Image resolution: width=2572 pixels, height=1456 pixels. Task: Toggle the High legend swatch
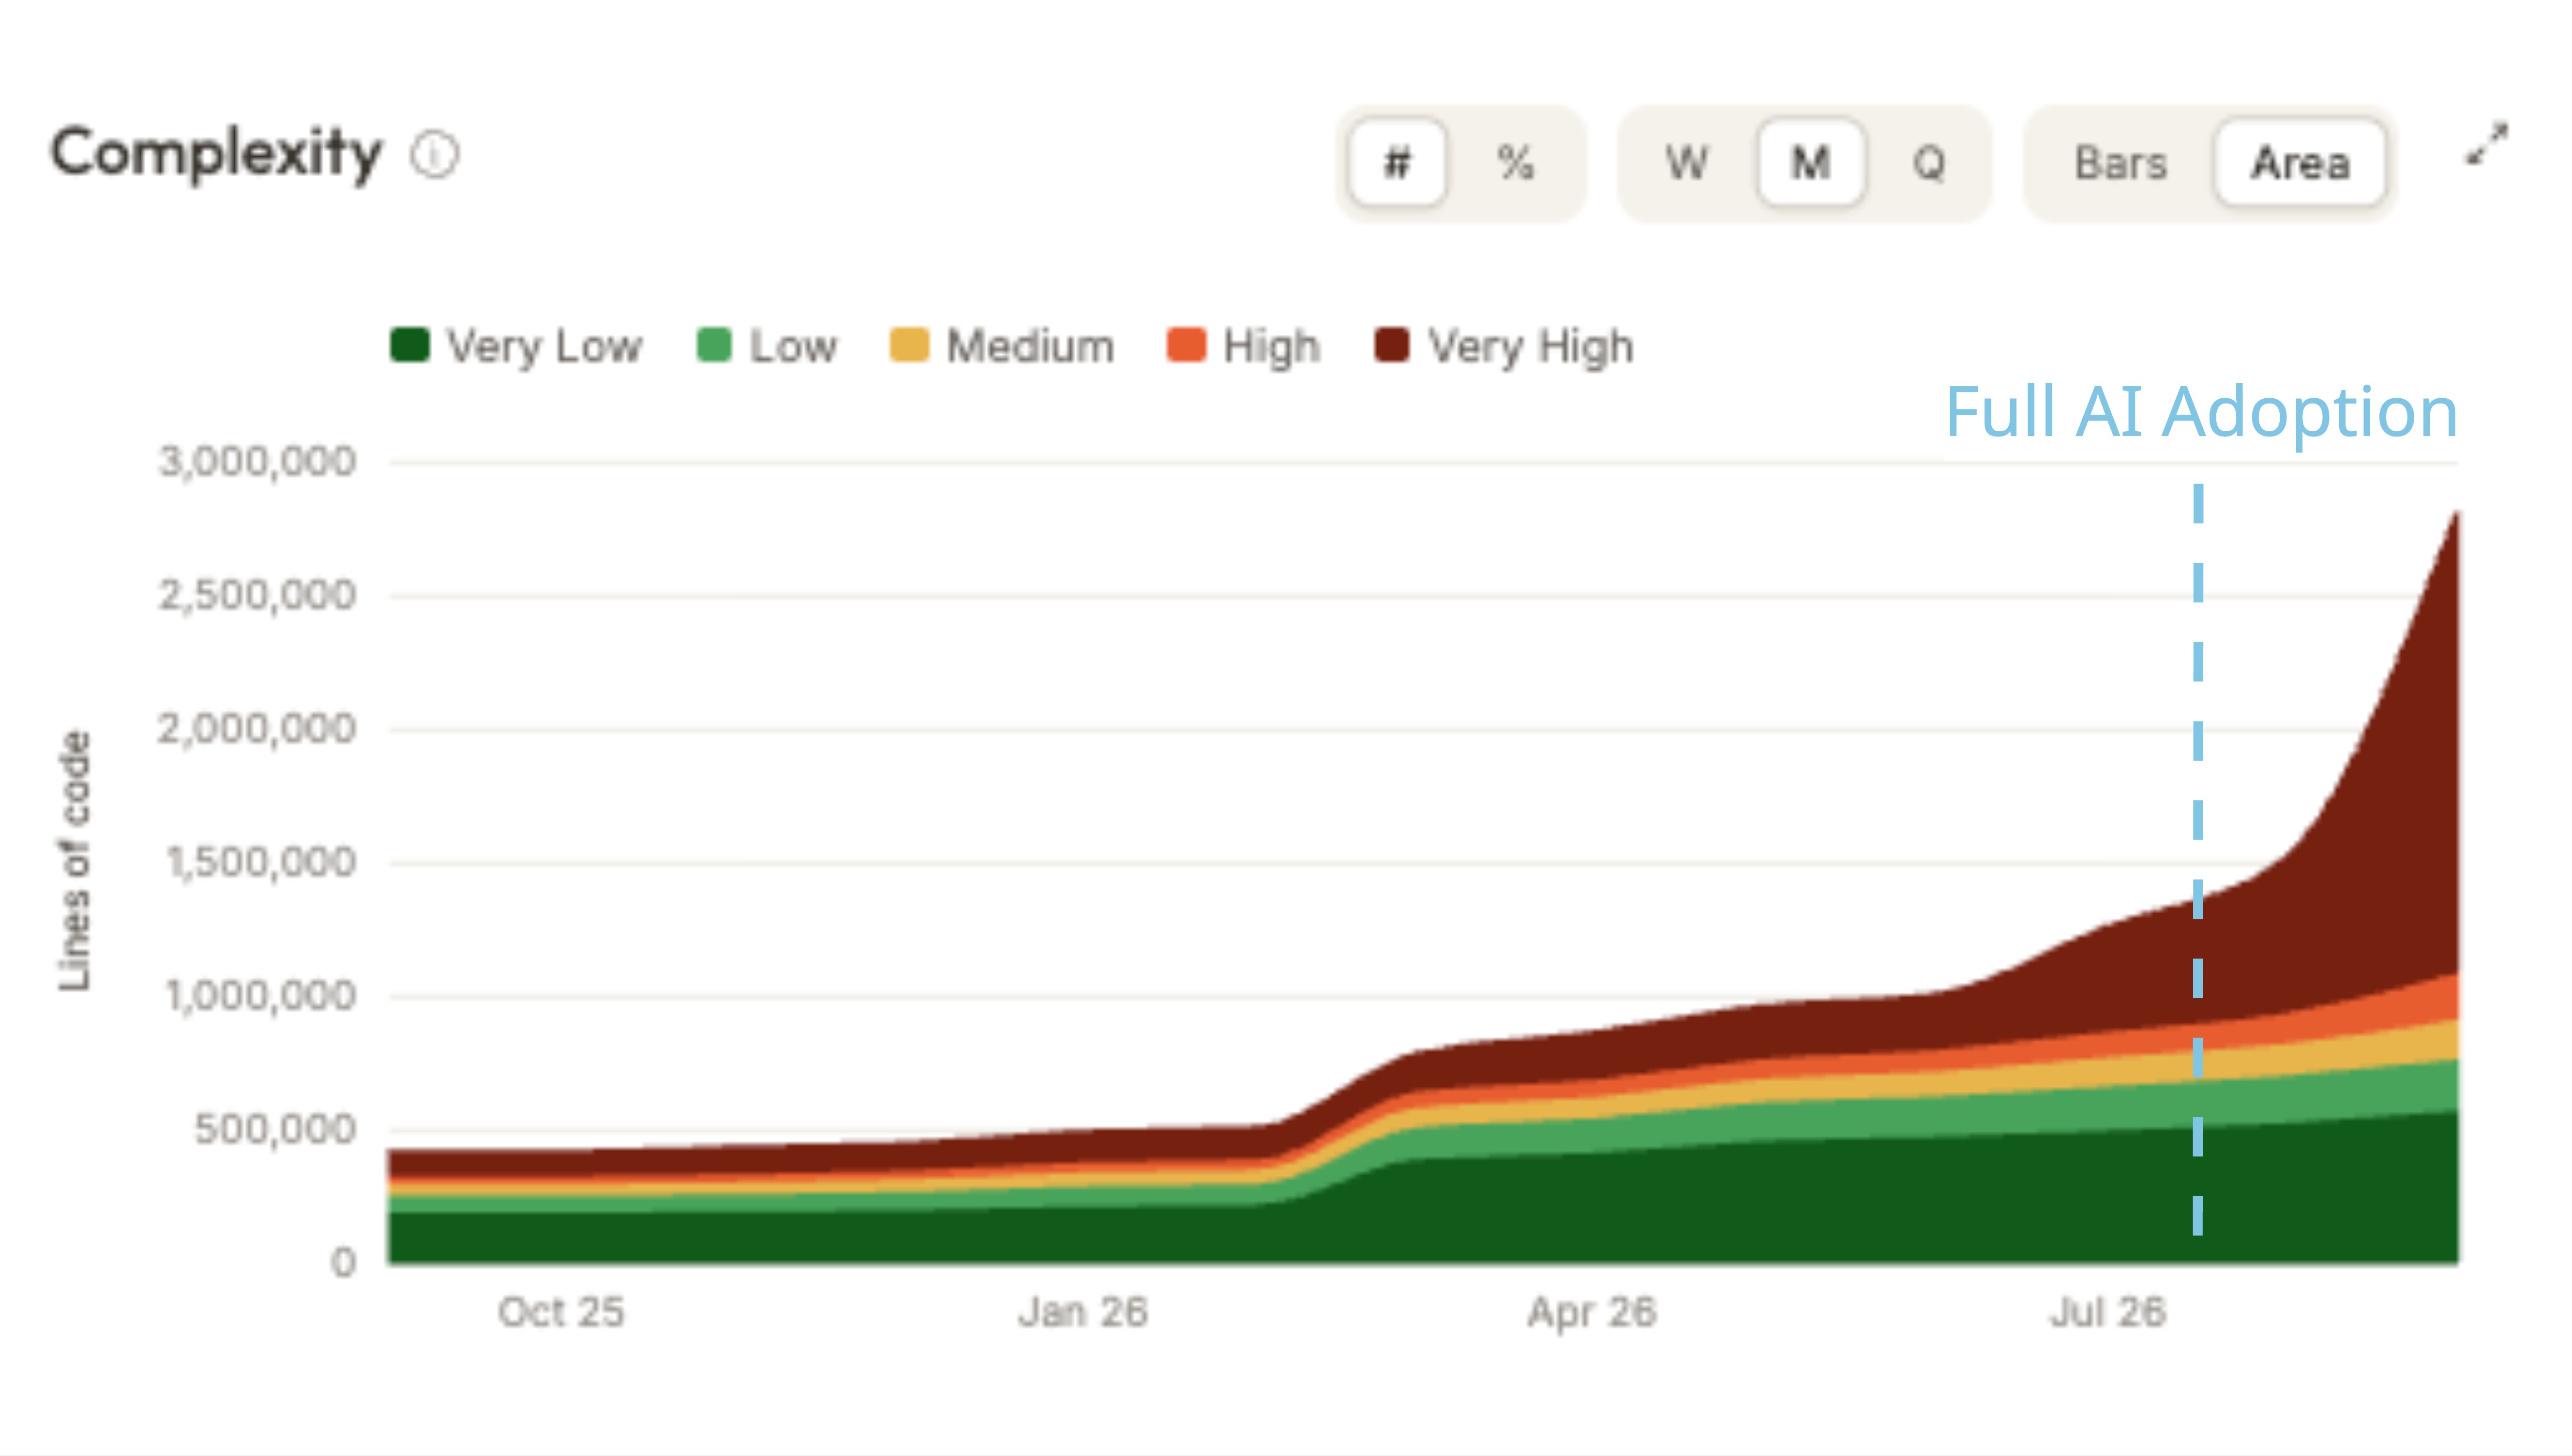pos(1186,345)
